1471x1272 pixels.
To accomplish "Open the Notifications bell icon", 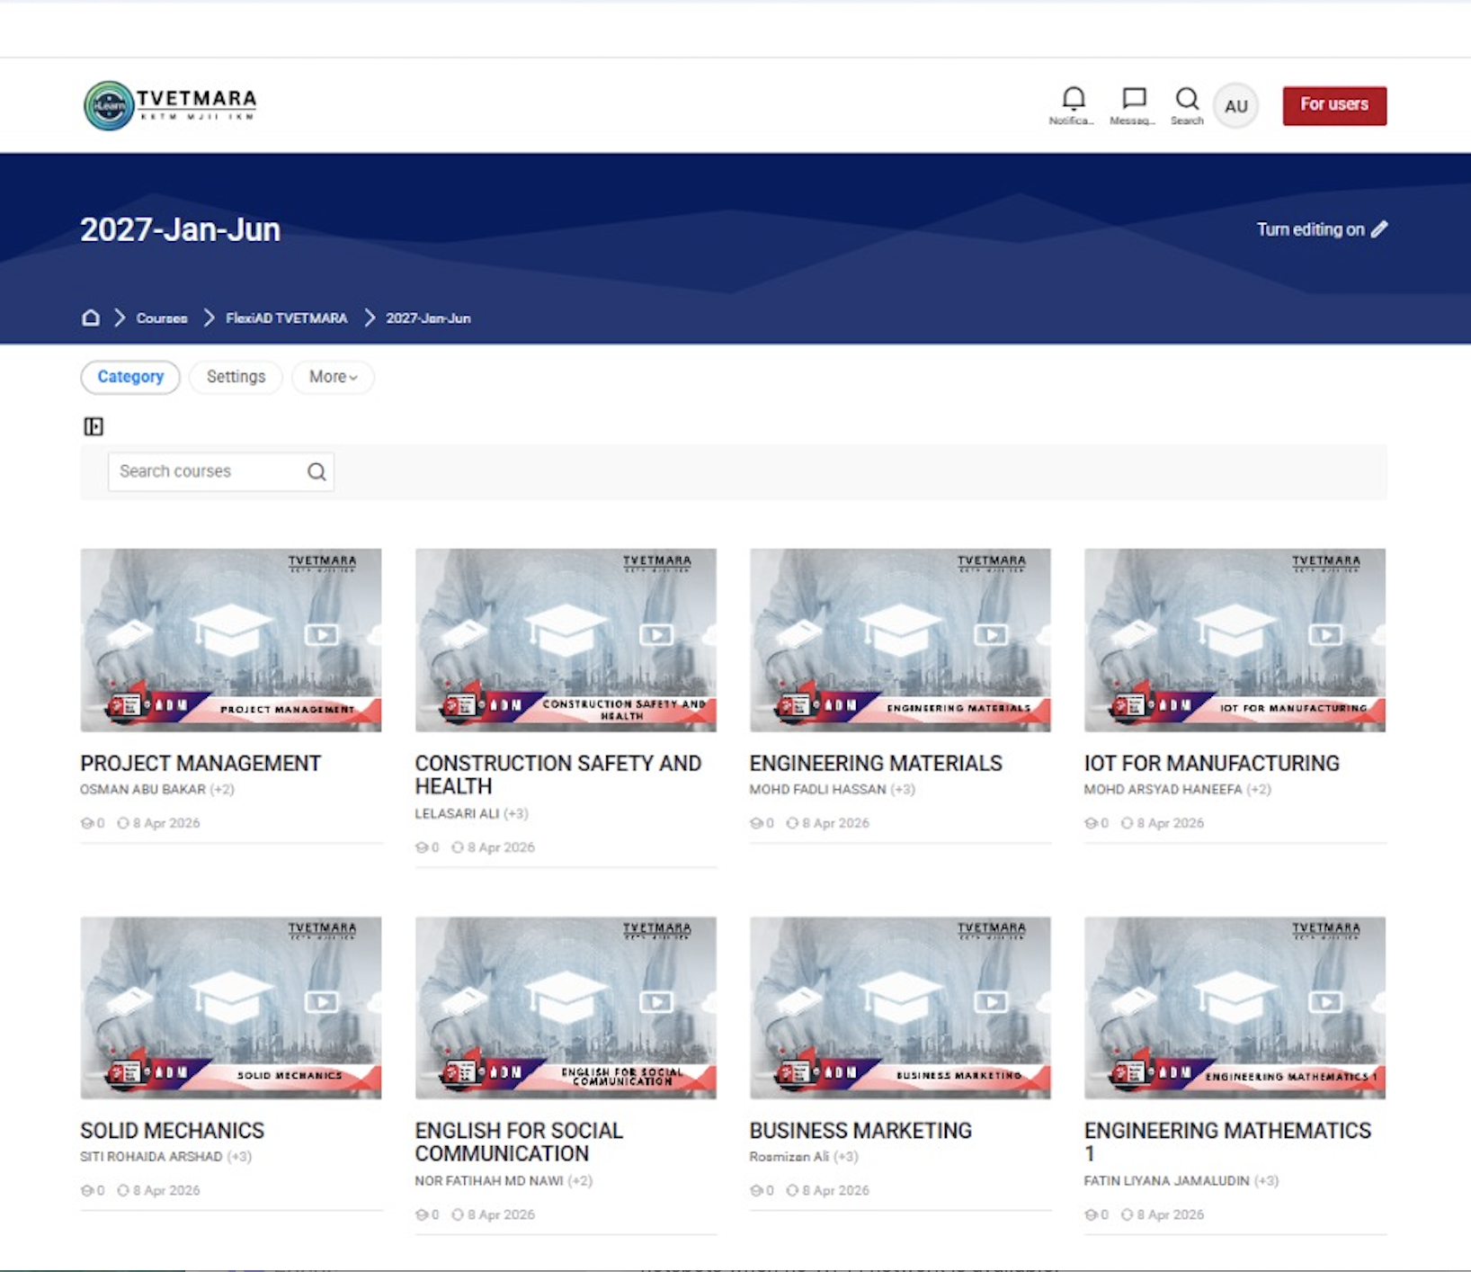I will point(1073,99).
